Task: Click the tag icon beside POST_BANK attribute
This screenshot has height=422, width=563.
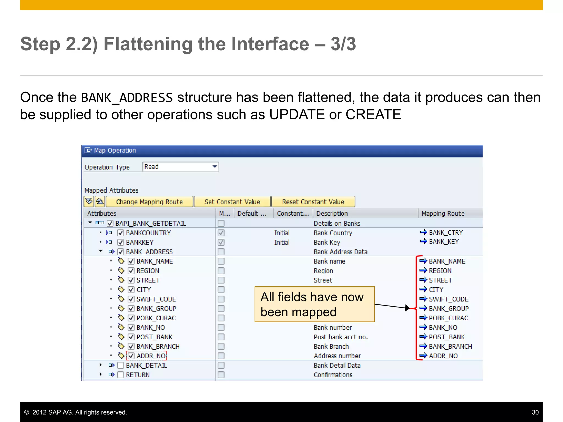Action: click(x=121, y=337)
